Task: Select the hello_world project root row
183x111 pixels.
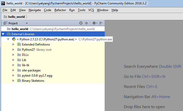Action: click(53, 29)
